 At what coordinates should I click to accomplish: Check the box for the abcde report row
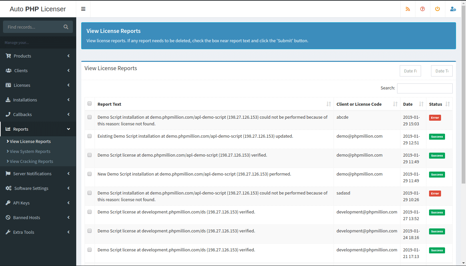click(90, 117)
